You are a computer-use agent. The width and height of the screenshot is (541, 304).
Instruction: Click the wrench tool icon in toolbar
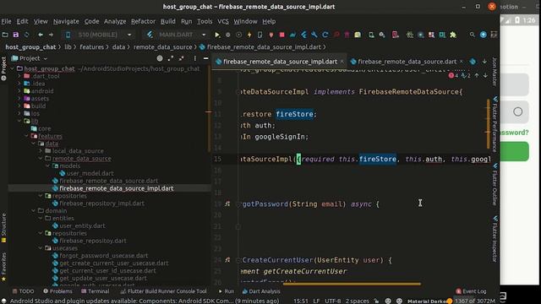click(314, 35)
